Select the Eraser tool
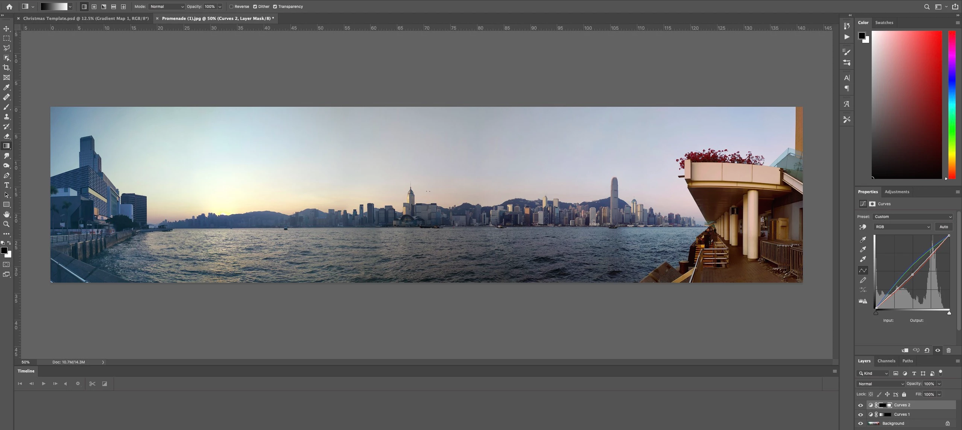Image resolution: width=962 pixels, height=430 pixels. coord(6,136)
